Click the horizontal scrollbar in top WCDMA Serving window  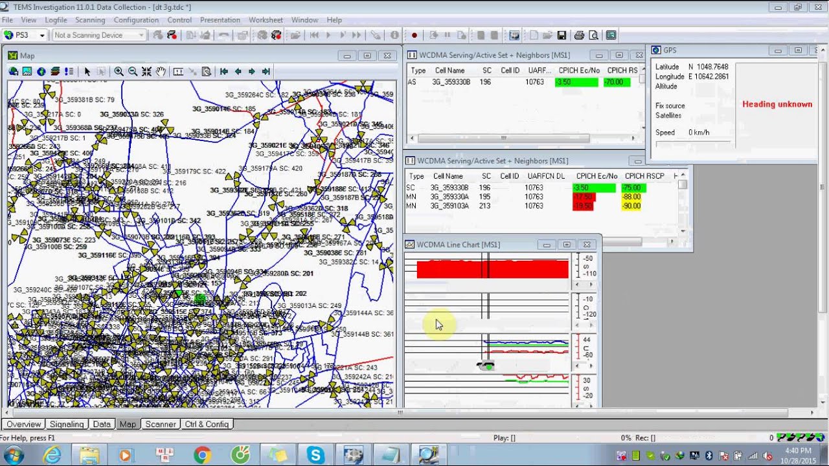[504, 138]
